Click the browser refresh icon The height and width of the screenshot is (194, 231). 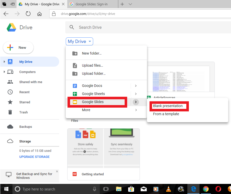28,14
